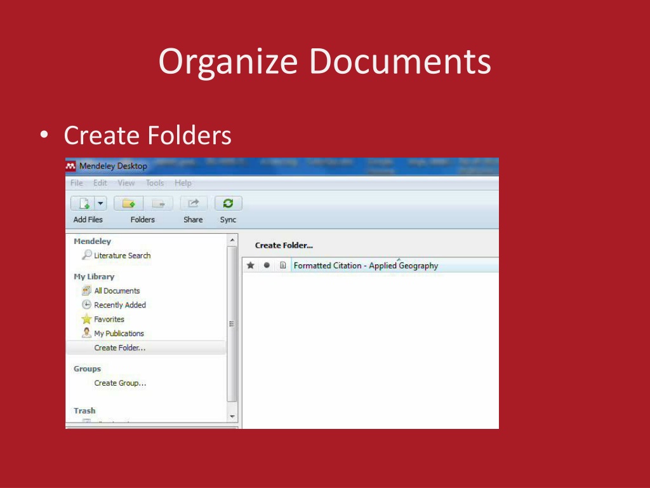Click the Groups section heading
This screenshot has height=488, width=650.
coord(87,369)
